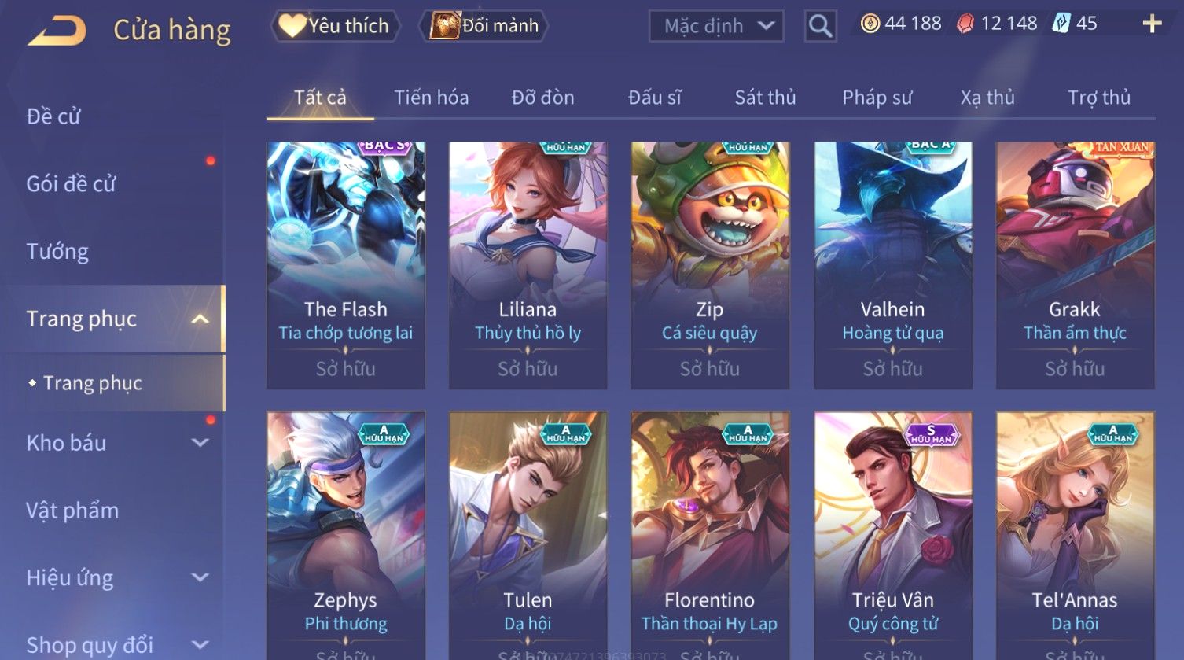Expand the Hiệu ứng sidebar section
This screenshot has height=660, width=1184.
(x=200, y=578)
